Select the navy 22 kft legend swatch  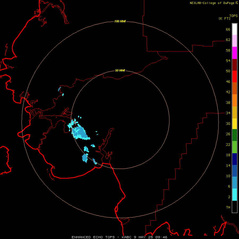pyautogui.click(x=234, y=159)
